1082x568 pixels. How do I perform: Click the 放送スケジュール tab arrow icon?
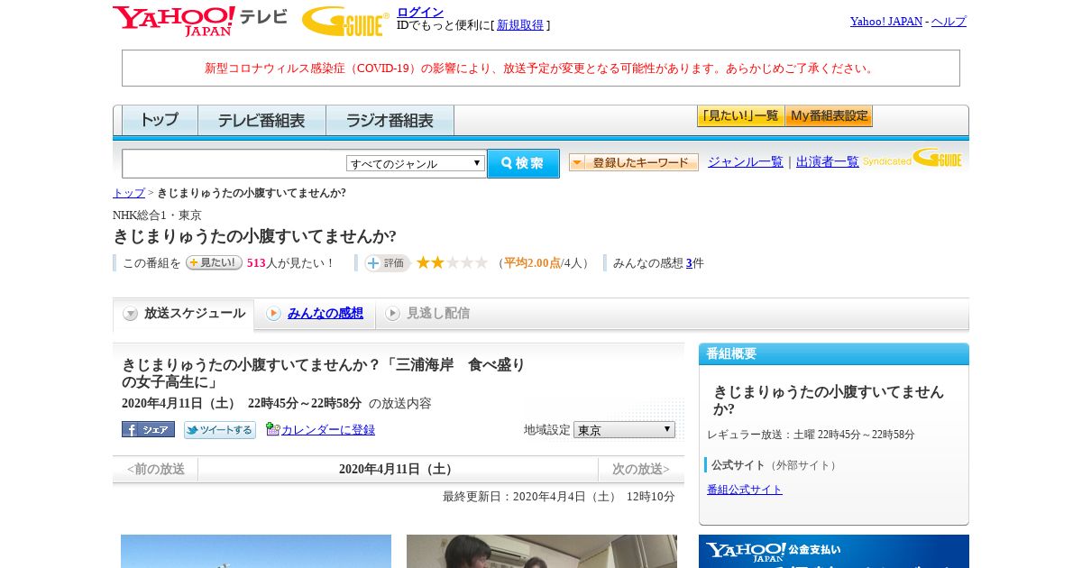tap(131, 314)
